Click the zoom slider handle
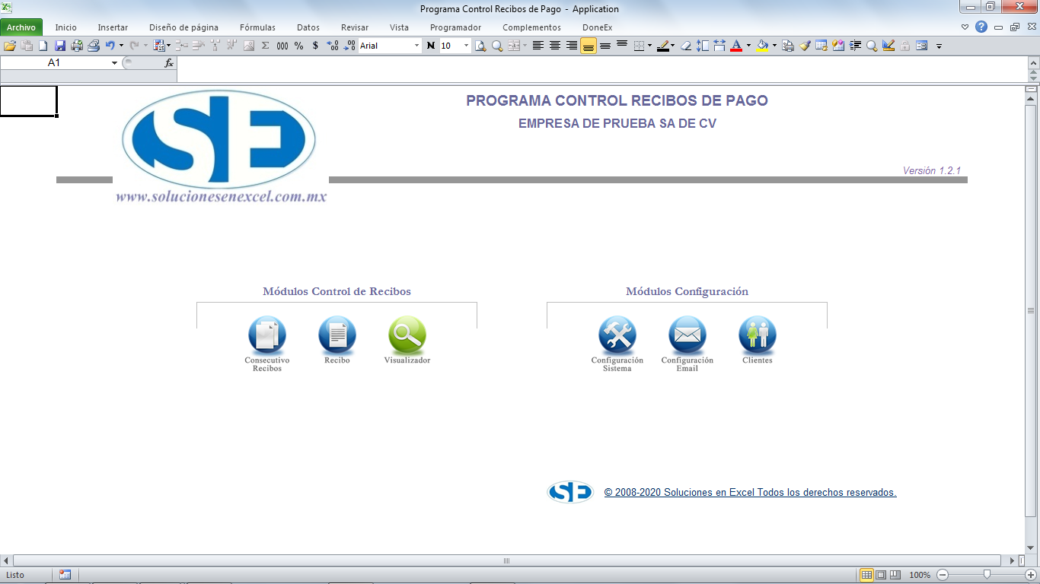The width and height of the screenshot is (1040, 584). pyautogui.click(x=987, y=575)
